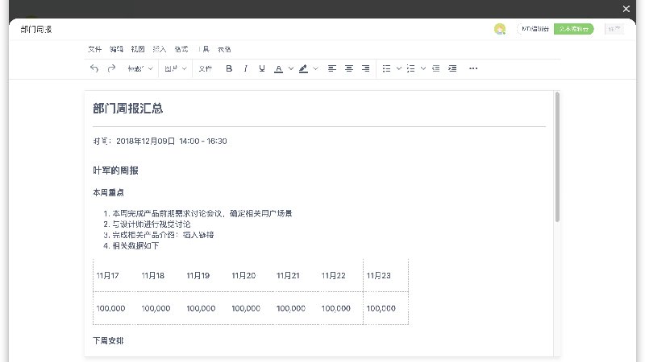Click the 文件 toolbar button

click(x=206, y=68)
